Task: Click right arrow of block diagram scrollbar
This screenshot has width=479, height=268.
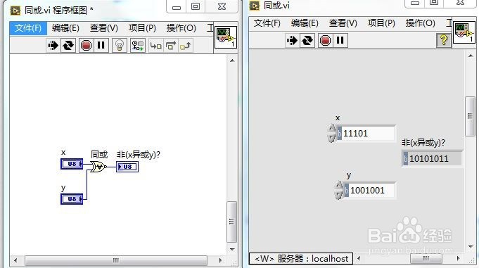Action: click(220, 261)
